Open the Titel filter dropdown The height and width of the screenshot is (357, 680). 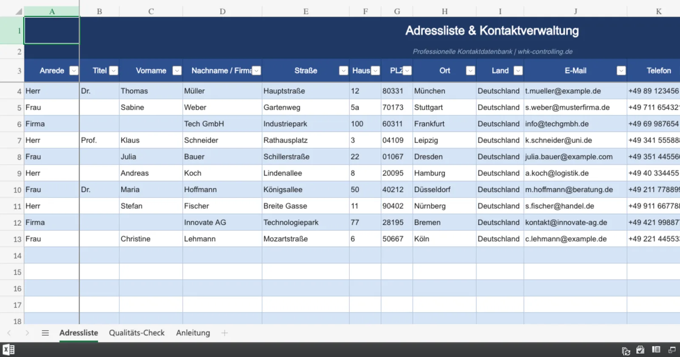(113, 71)
